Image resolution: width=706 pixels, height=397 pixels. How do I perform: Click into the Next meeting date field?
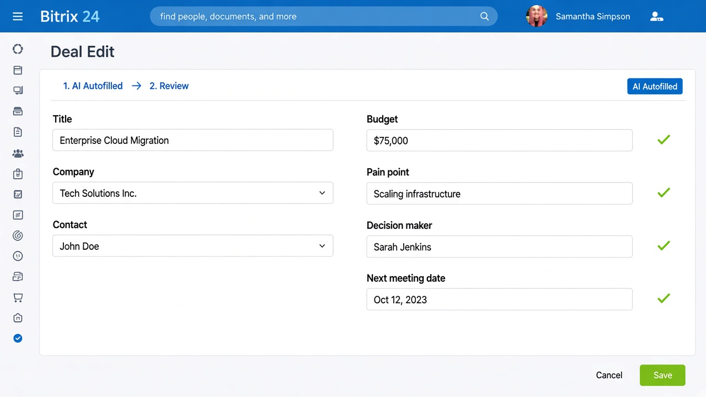[x=500, y=299]
